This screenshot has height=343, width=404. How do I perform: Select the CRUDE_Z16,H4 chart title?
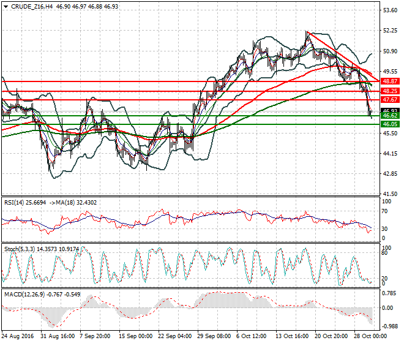(32, 7)
